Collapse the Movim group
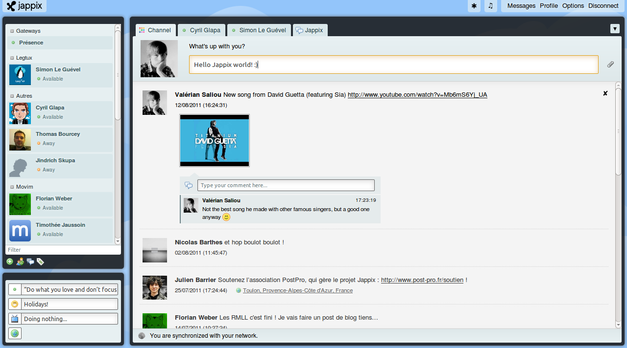This screenshot has height=348, width=627. pos(12,187)
